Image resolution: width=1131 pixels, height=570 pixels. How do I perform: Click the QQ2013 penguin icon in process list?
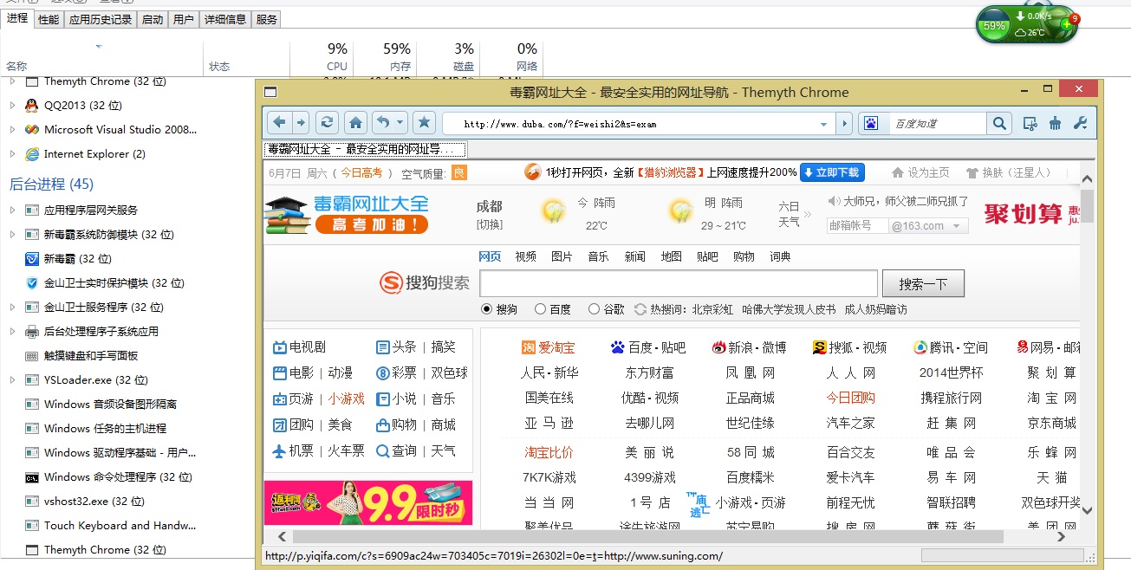32,106
